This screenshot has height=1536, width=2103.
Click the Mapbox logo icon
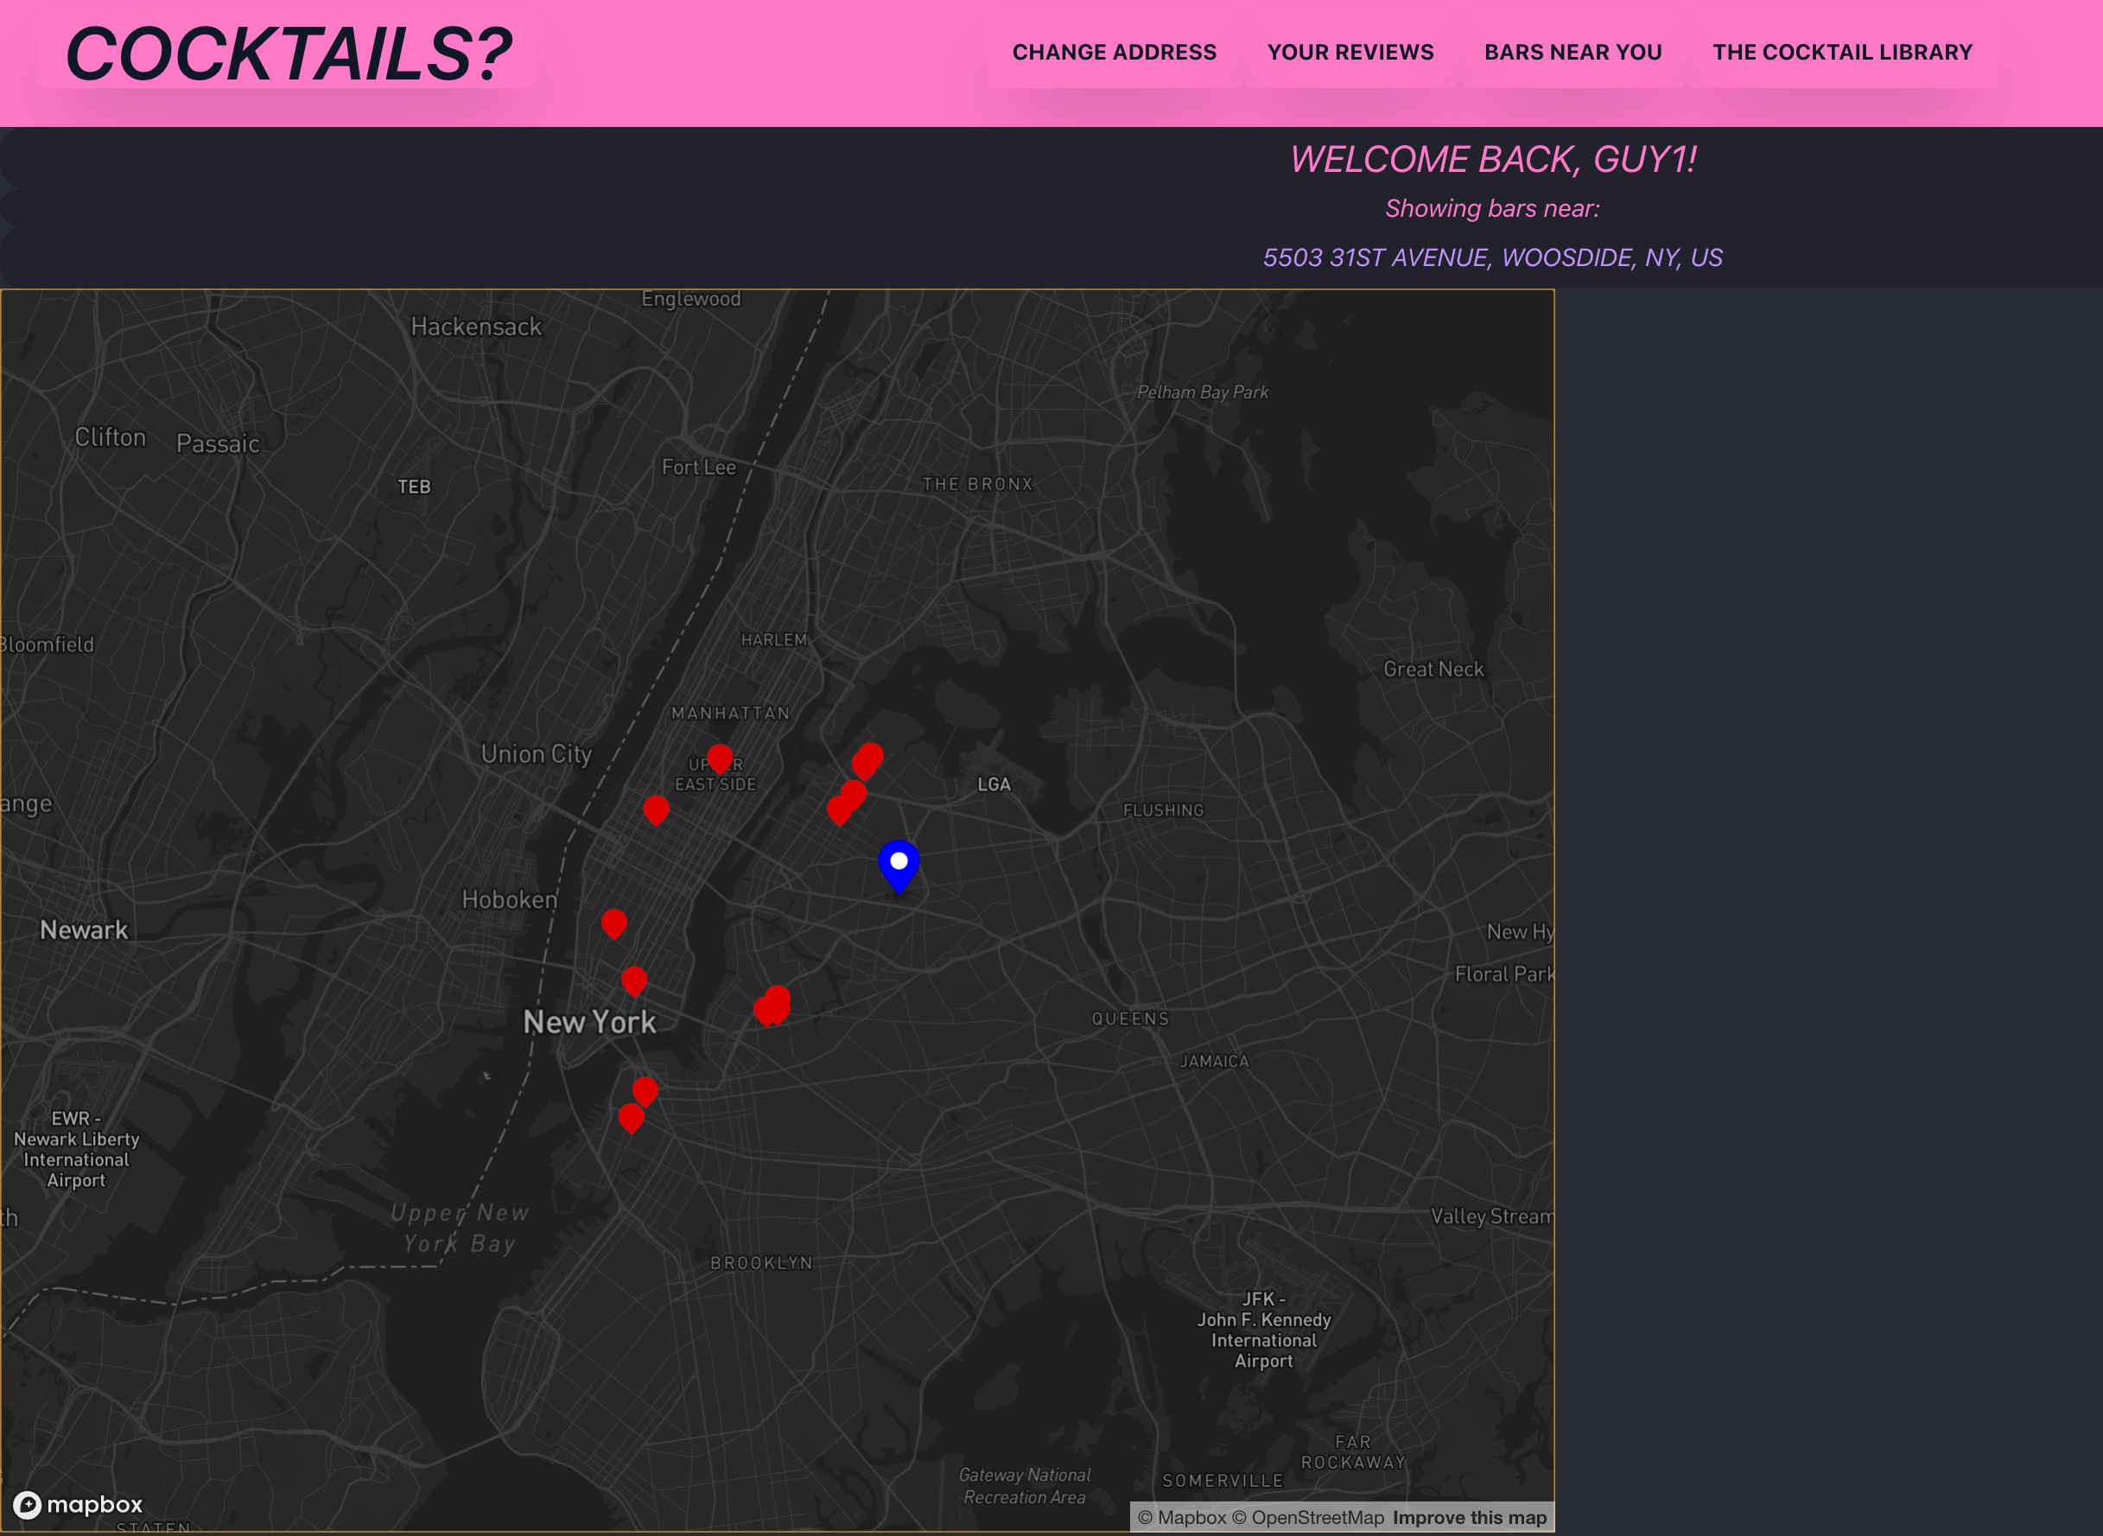point(28,1504)
